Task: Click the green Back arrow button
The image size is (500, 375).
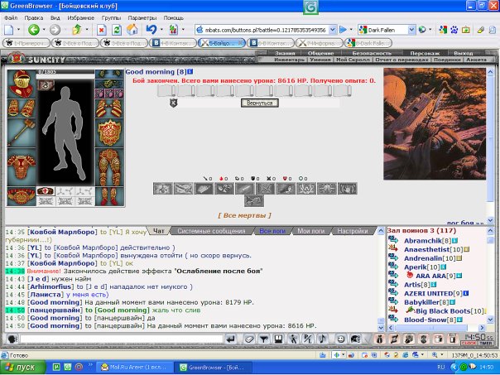Action: point(33,30)
